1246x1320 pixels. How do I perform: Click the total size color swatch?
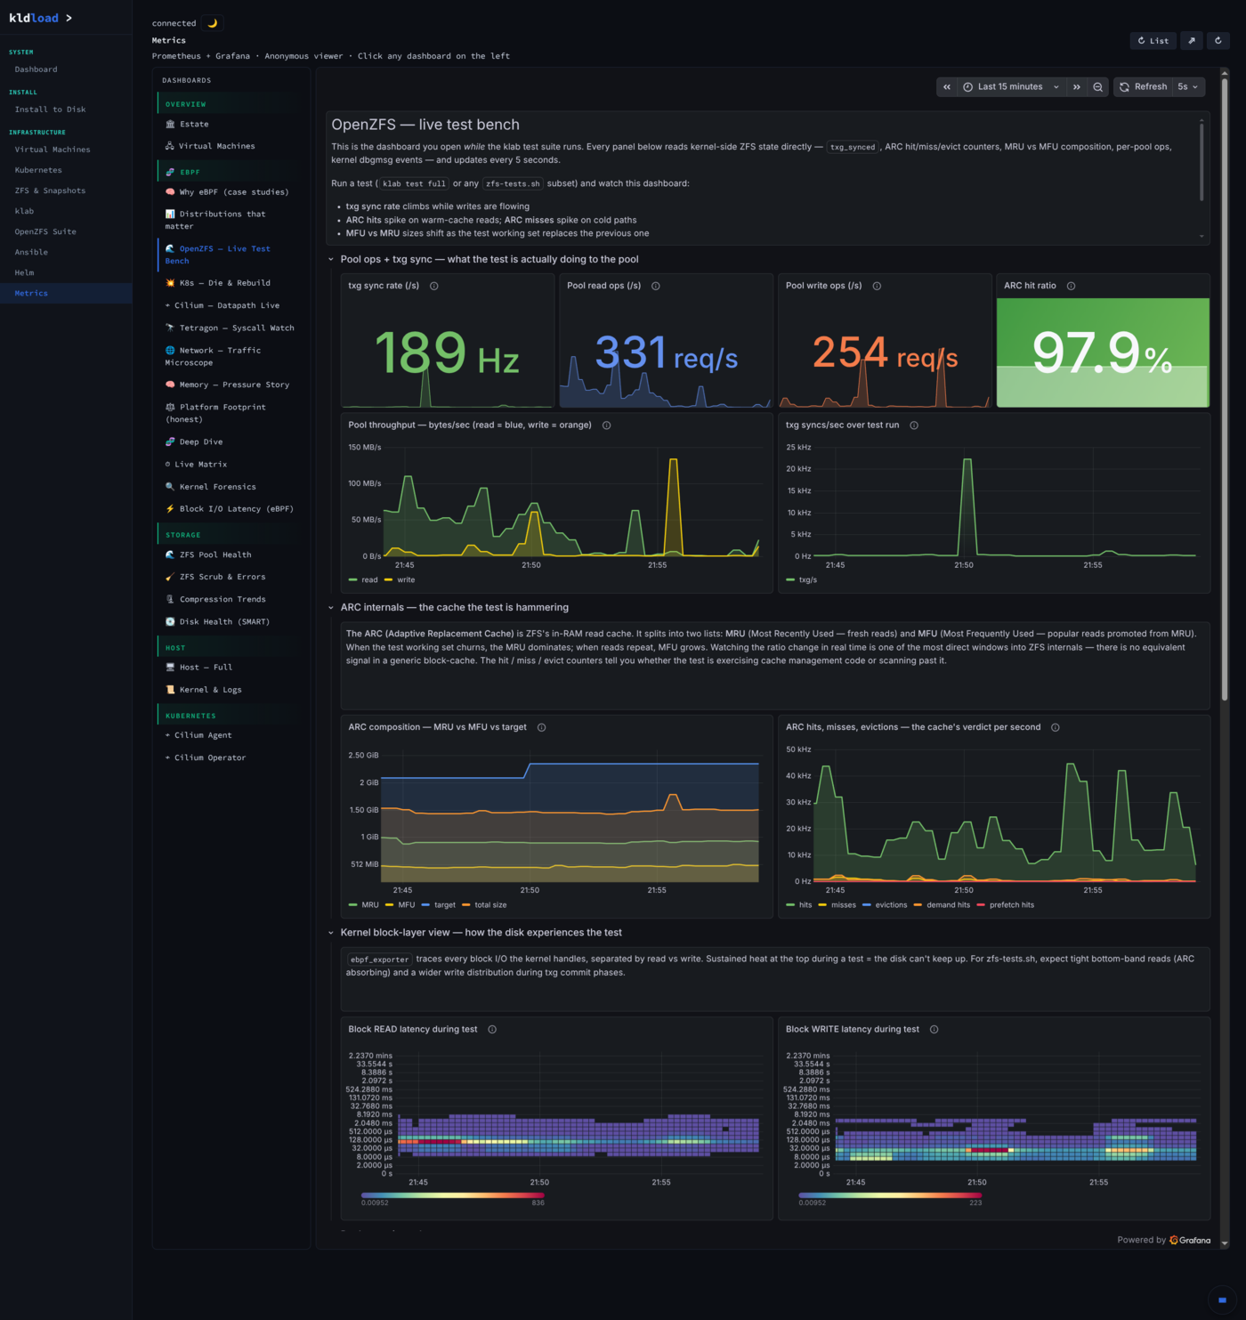point(466,905)
